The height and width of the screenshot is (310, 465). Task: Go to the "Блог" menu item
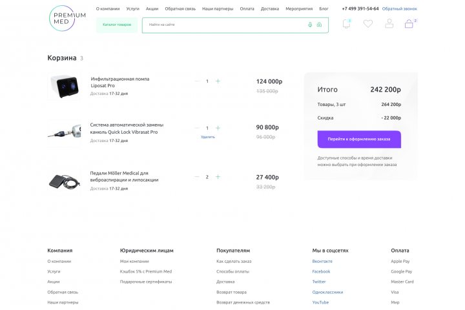pyautogui.click(x=324, y=9)
